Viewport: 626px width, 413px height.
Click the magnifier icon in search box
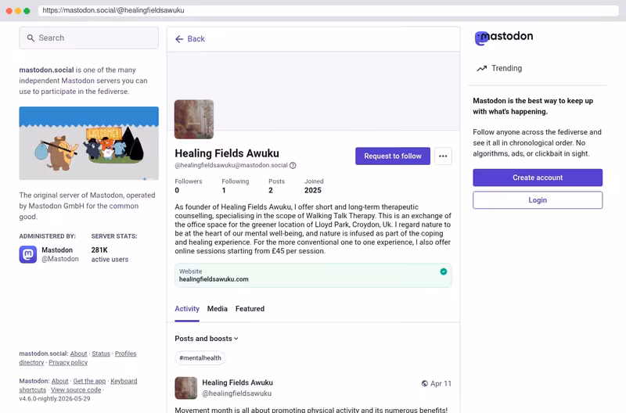point(31,38)
